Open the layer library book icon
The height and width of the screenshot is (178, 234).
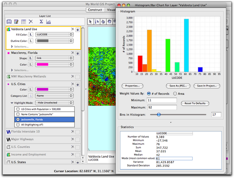click(9, 22)
